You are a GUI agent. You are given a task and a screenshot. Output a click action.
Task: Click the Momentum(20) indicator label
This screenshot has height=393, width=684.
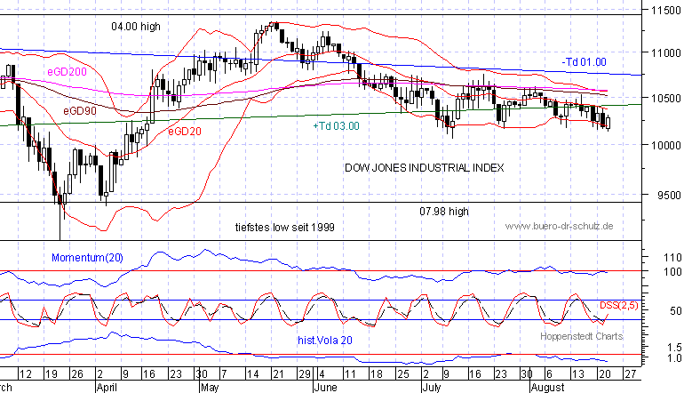(x=87, y=258)
